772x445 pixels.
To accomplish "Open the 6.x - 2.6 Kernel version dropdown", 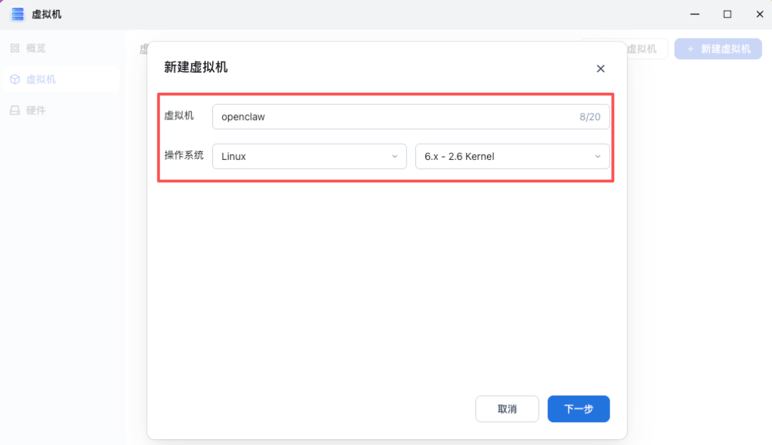I will [x=512, y=156].
